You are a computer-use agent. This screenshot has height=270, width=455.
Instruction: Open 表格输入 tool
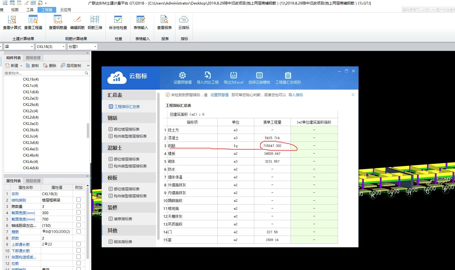141,23
